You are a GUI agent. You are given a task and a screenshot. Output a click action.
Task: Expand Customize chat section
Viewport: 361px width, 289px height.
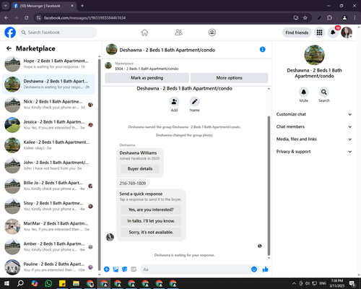[x=314, y=114]
